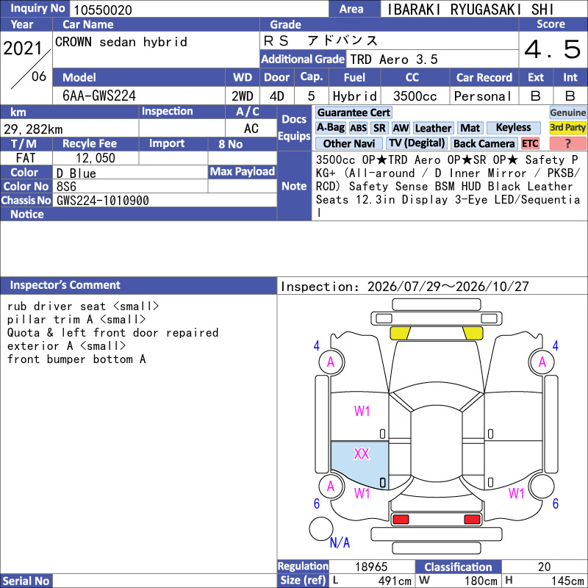Select car name CROWN sedan hybrid

(x=121, y=42)
